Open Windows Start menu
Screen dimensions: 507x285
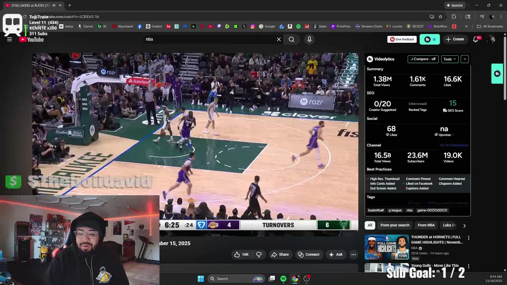click(x=200, y=279)
